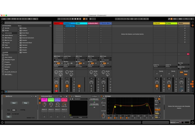This screenshot has height=139, width=195.
Task: Enable the MIDI map mode switch
Action: coord(180,19)
